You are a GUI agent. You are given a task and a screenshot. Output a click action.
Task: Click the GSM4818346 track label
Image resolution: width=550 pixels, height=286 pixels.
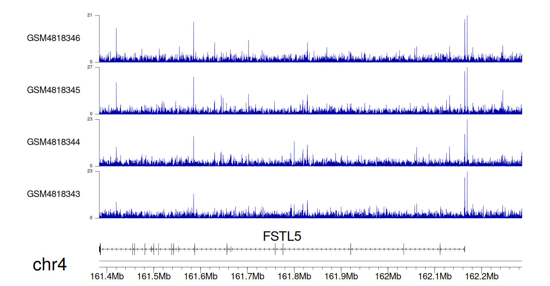(54, 38)
